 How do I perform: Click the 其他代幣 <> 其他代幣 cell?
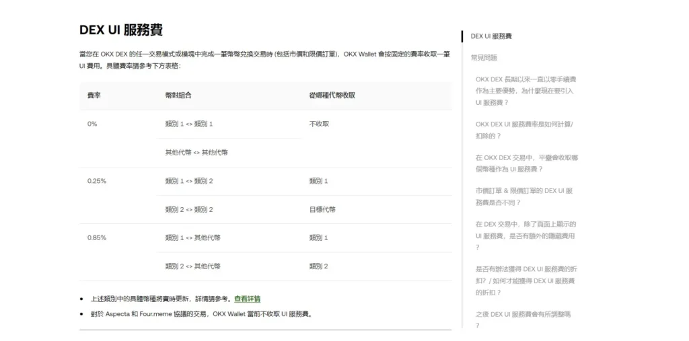[x=196, y=153]
